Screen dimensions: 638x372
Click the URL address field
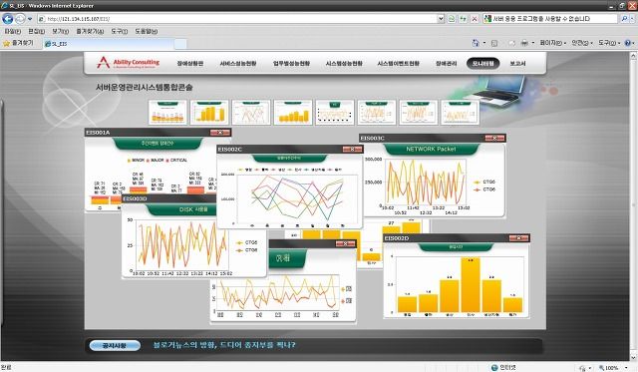[237, 19]
